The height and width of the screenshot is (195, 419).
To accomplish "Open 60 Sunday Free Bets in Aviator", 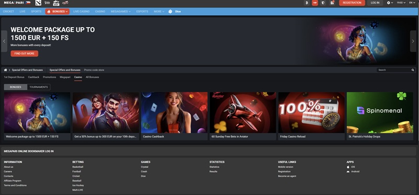I will [242, 116].
